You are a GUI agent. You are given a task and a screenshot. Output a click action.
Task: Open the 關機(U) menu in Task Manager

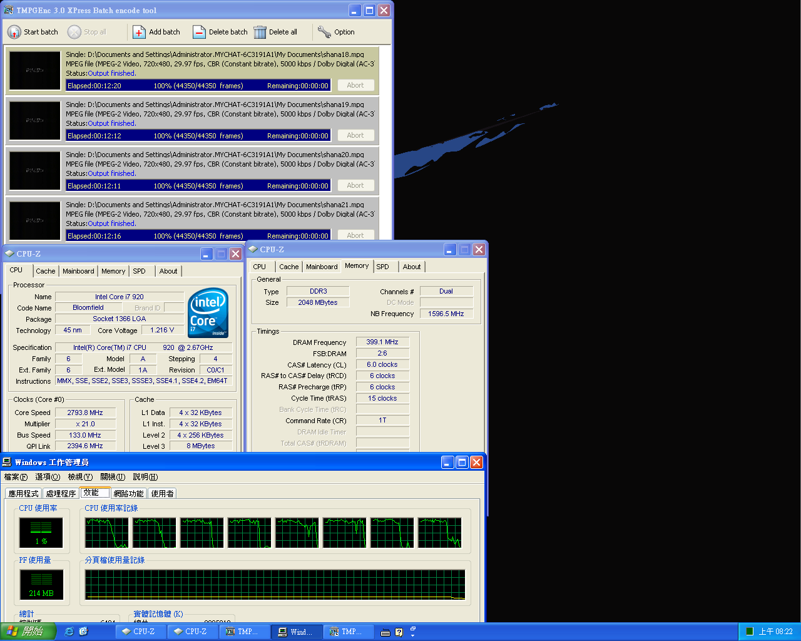pos(113,477)
